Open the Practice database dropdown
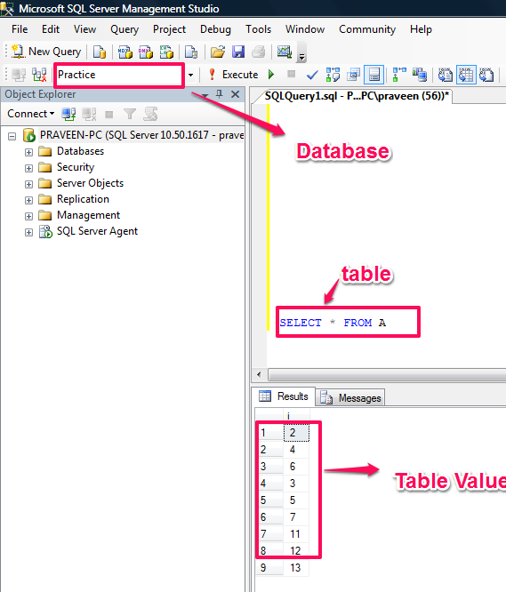The image size is (506, 592). pos(190,75)
